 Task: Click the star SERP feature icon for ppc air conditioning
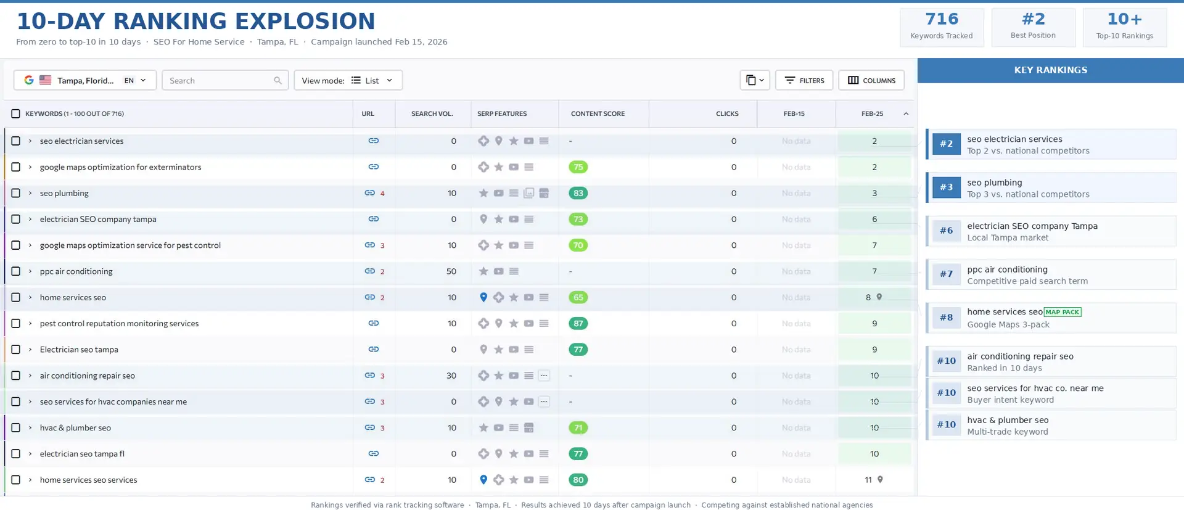[x=483, y=271]
